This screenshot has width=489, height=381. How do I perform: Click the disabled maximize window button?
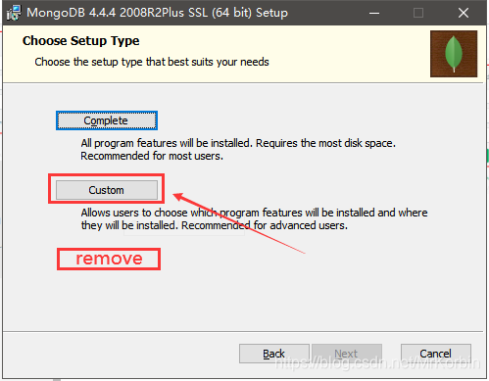click(418, 13)
